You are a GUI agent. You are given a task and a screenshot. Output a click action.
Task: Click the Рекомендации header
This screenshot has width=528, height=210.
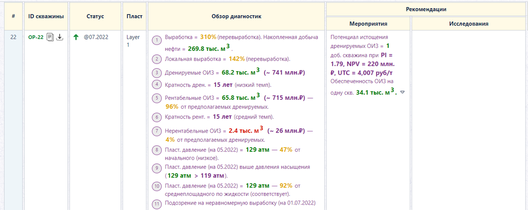pyautogui.click(x=426, y=9)
